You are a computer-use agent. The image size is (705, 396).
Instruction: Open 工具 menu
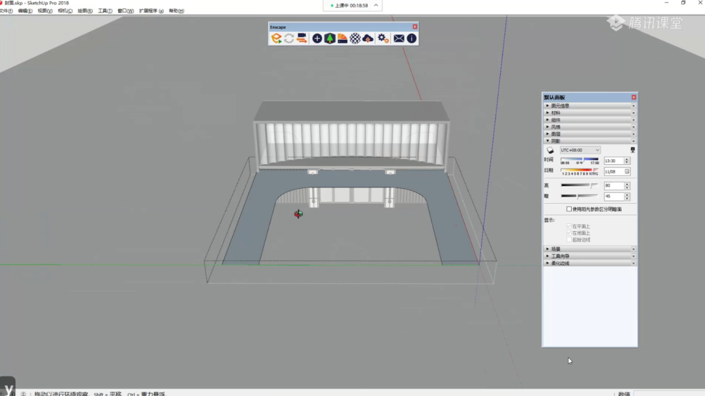pyautogui.click(x=105, y=11)
